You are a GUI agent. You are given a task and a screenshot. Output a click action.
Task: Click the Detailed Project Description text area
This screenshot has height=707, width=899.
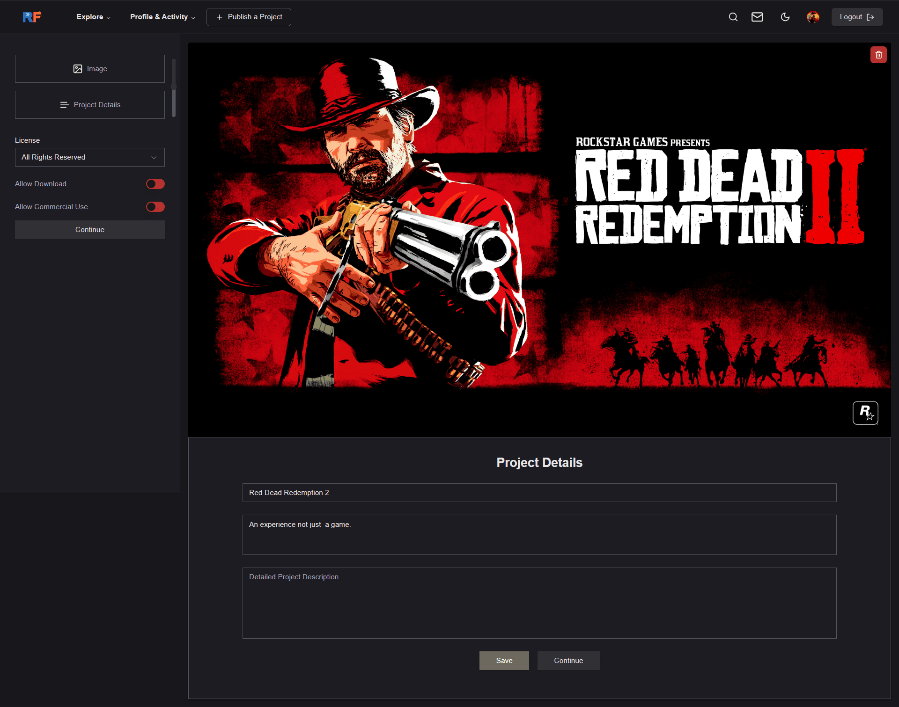539,603
